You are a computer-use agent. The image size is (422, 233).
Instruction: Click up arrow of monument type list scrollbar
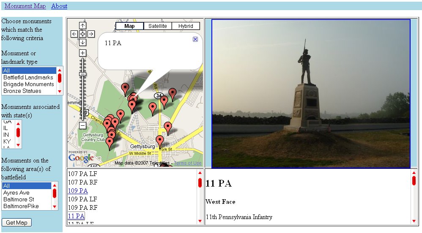coord(60,70)
